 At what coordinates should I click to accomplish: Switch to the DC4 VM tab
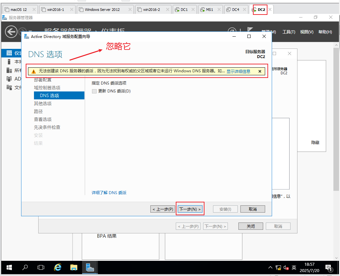coord(235,10)
